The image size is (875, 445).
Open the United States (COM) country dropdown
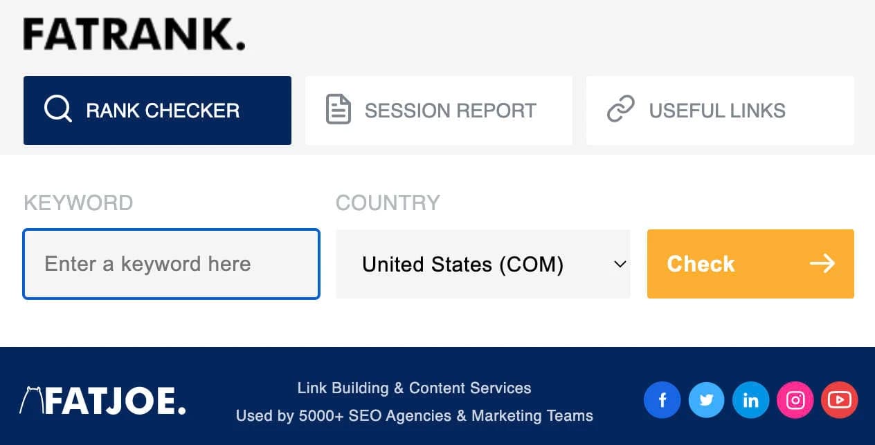482,264
